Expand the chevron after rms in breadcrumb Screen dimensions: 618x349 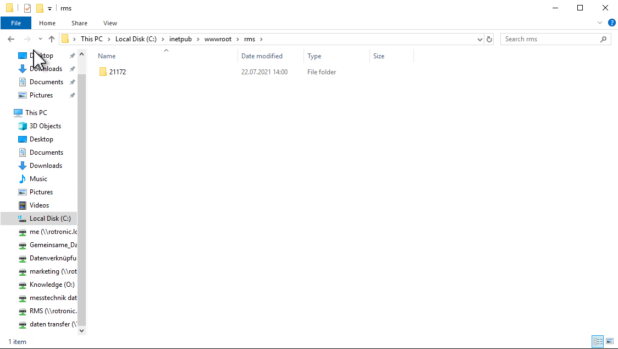click(261, 39)
